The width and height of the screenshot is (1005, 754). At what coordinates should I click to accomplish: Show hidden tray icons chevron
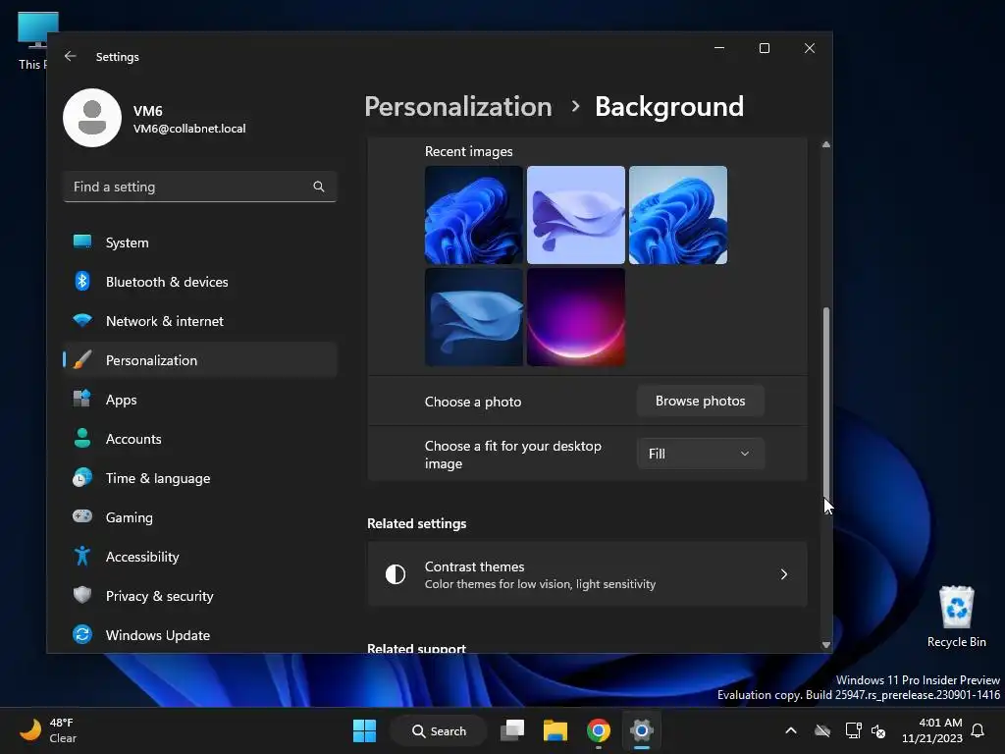(x=791, y=730)
